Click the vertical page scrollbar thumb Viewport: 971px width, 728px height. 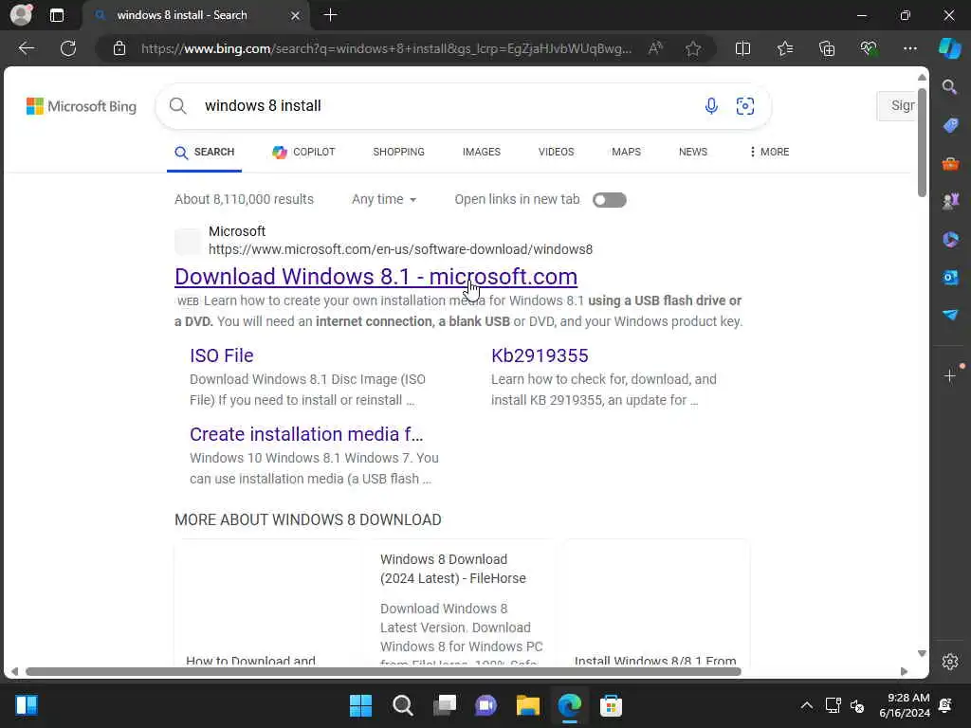(922, 142)
